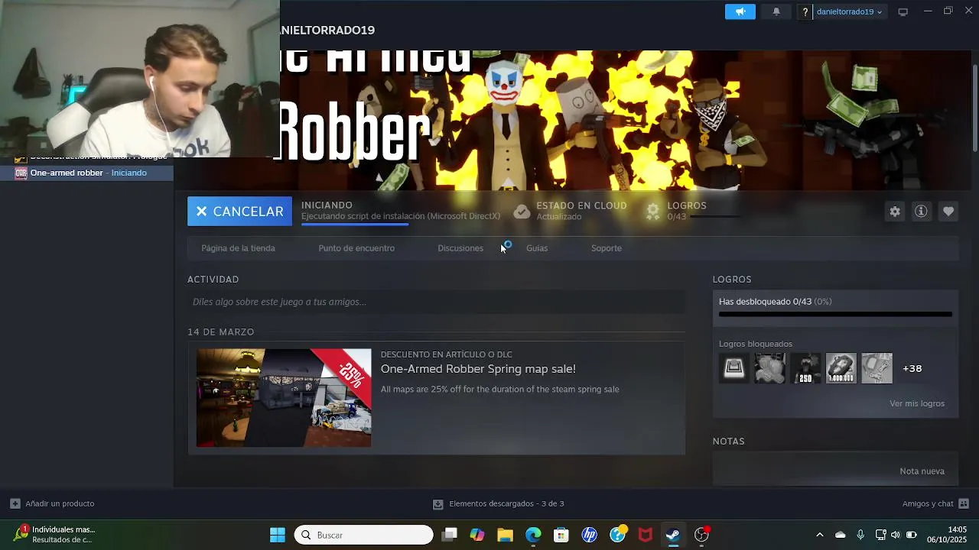Screen dimensions: 979x550
Task: Open Amigos y chat
Action: 928,503
